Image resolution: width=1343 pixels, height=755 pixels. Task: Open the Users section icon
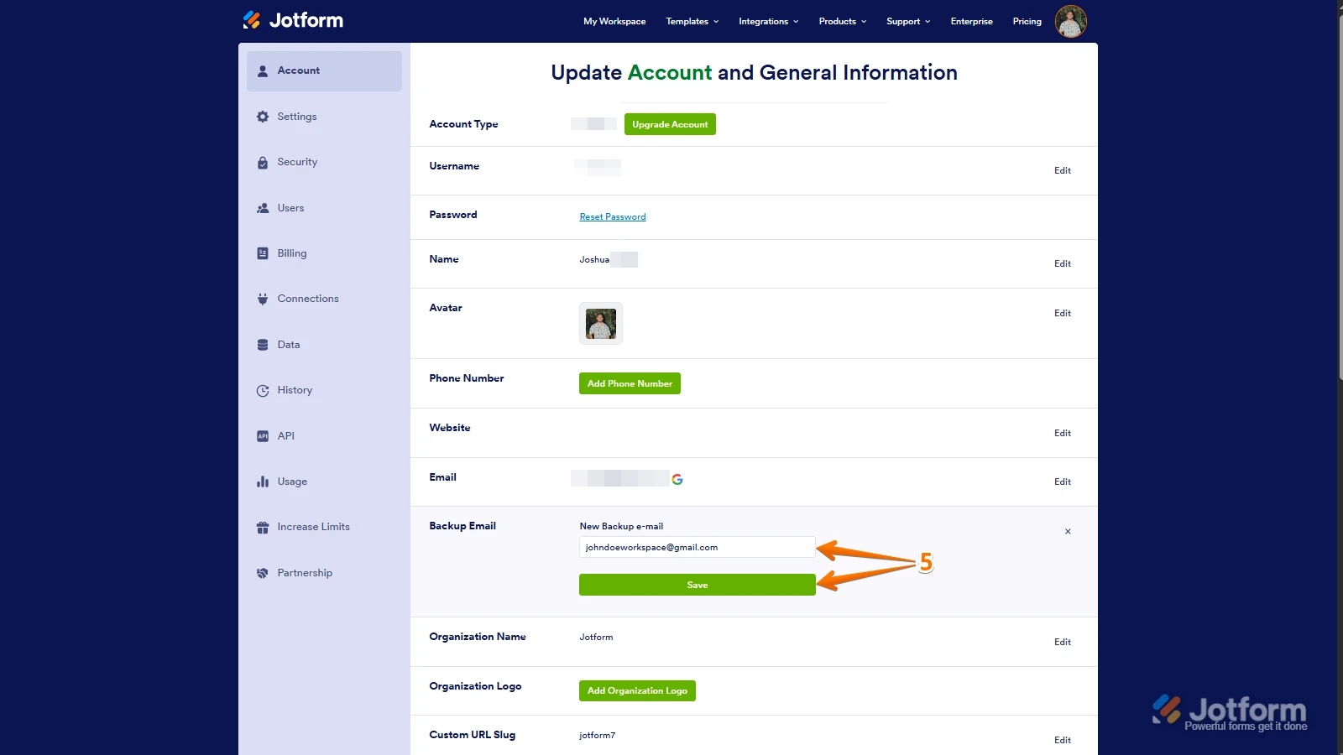pos(264,207)
